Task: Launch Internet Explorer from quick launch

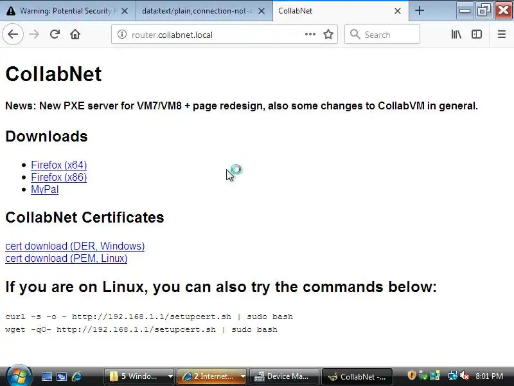Action: (76, 376)
